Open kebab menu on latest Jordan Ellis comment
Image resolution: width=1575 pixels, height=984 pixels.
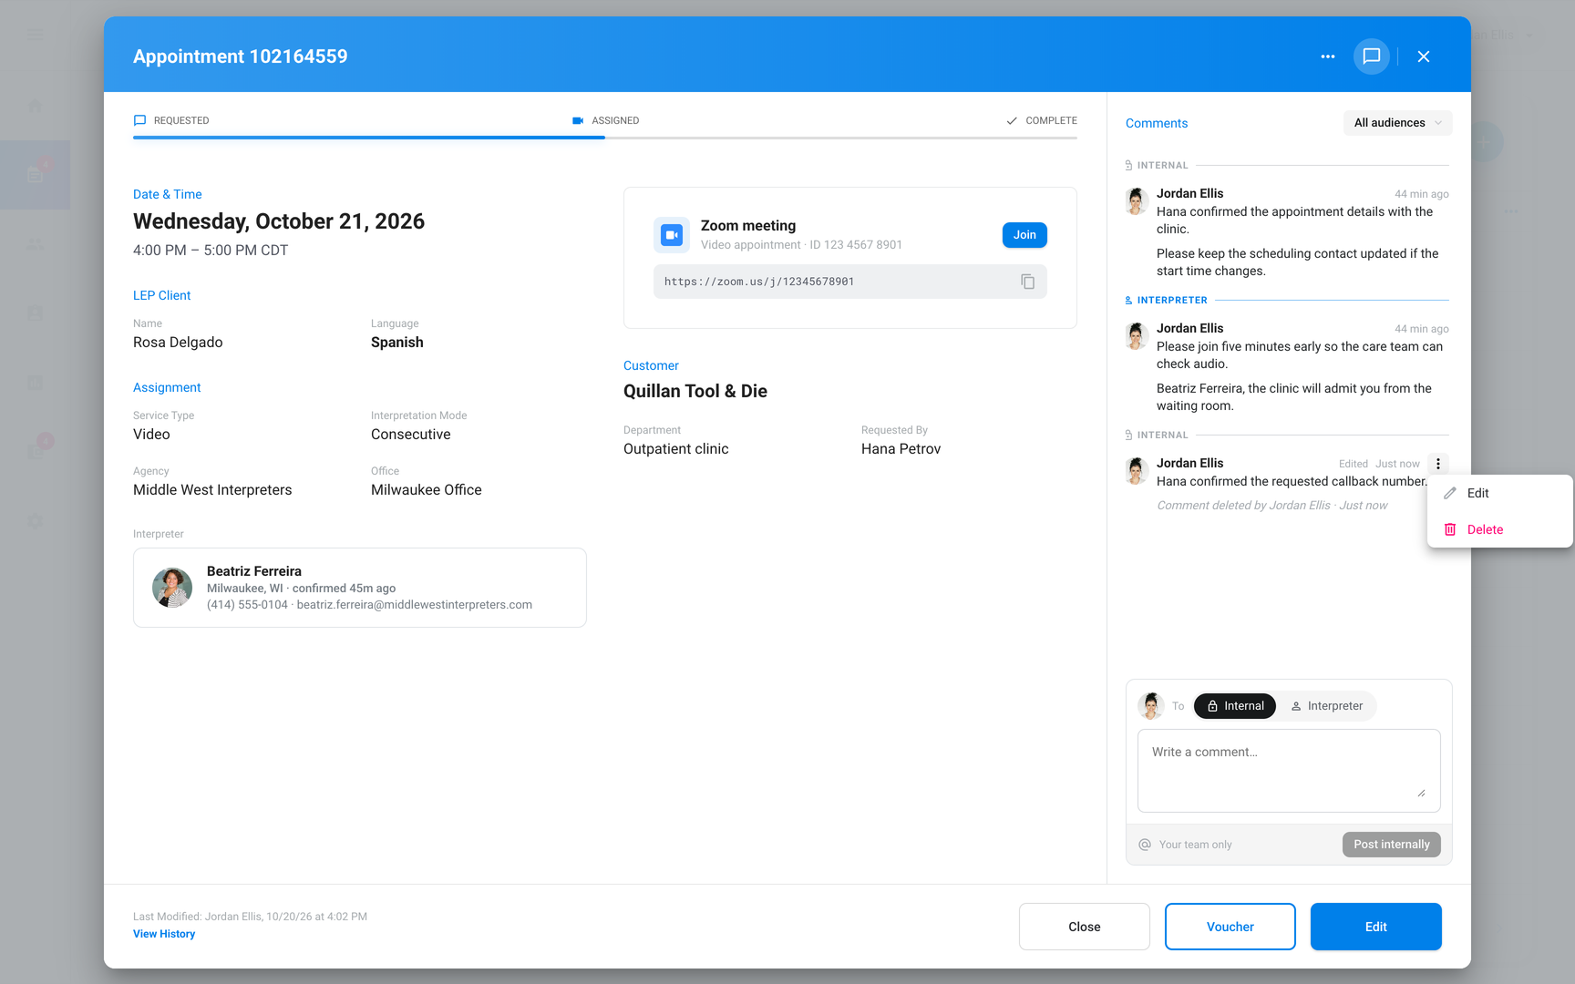pyautogui.click(x=1438, y=464)
